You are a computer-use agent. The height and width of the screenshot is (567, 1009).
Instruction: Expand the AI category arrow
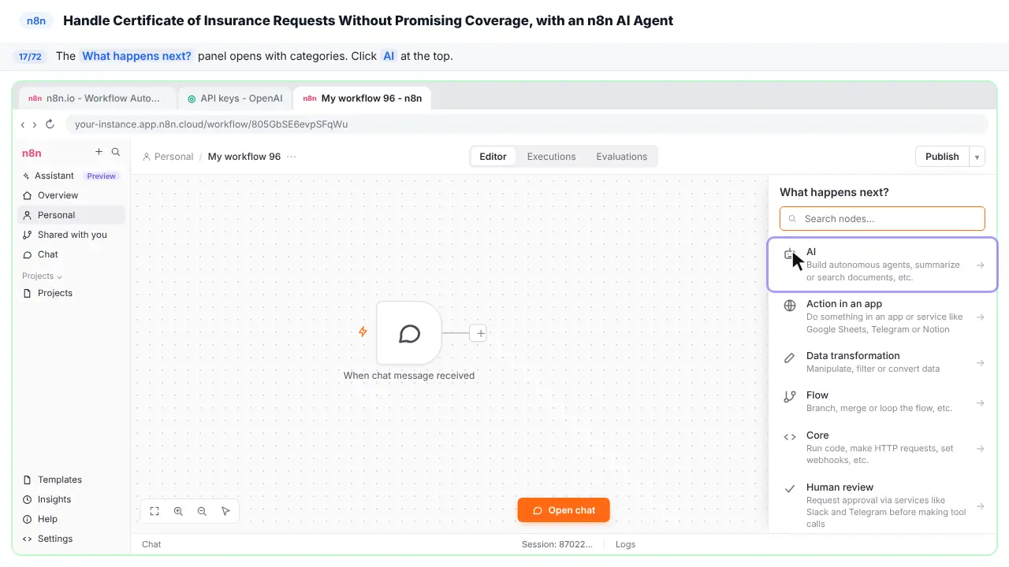pos(980,265)
